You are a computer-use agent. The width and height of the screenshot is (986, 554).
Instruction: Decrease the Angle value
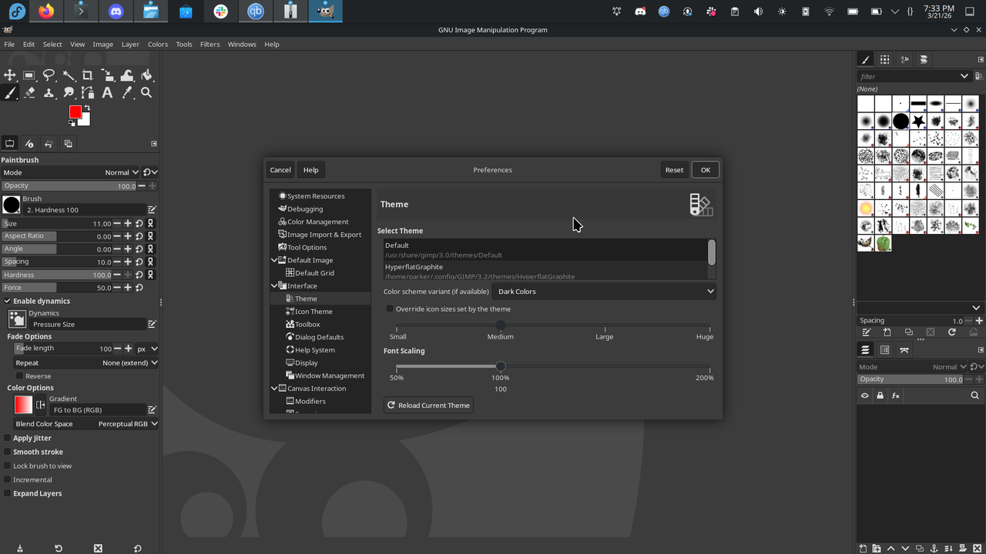[x=118, y=249]
